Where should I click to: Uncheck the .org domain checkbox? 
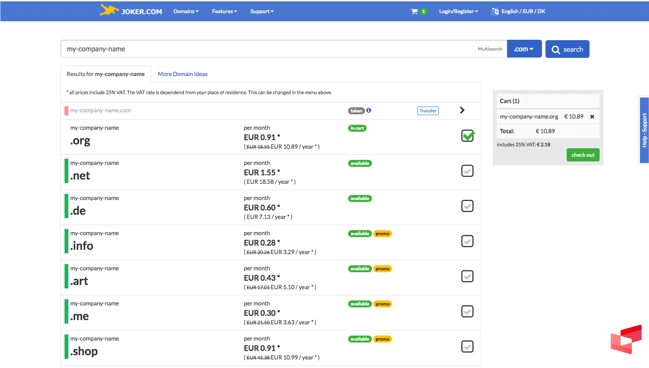click(467, 136)
